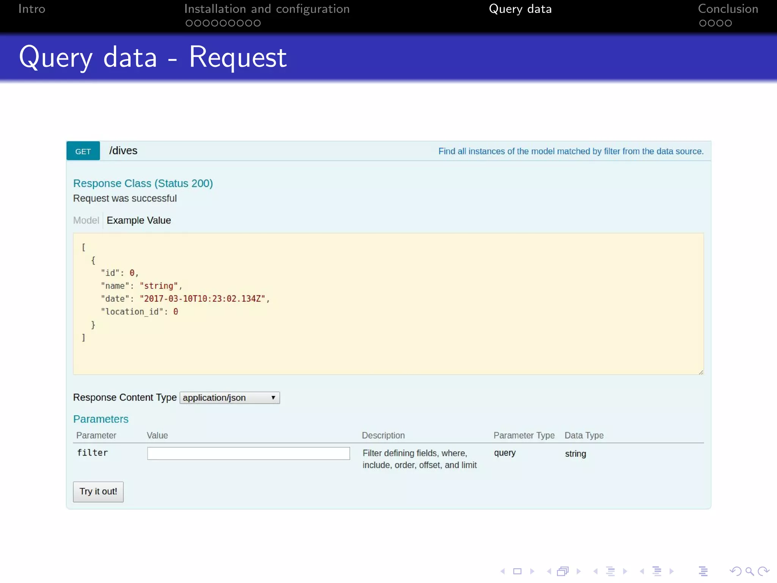This screenshot has width=777, height=583.
Task: Go to the presentation outline lines icon left of the undo arrow
Action: (703, 571)
